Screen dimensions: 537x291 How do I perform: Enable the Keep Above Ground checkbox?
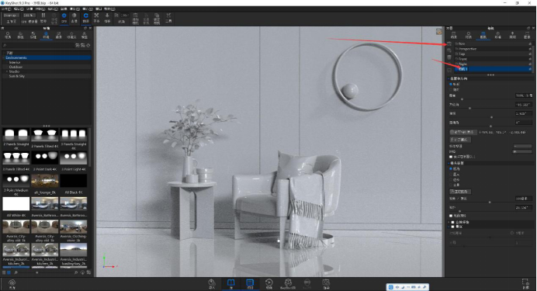point(451,157)
